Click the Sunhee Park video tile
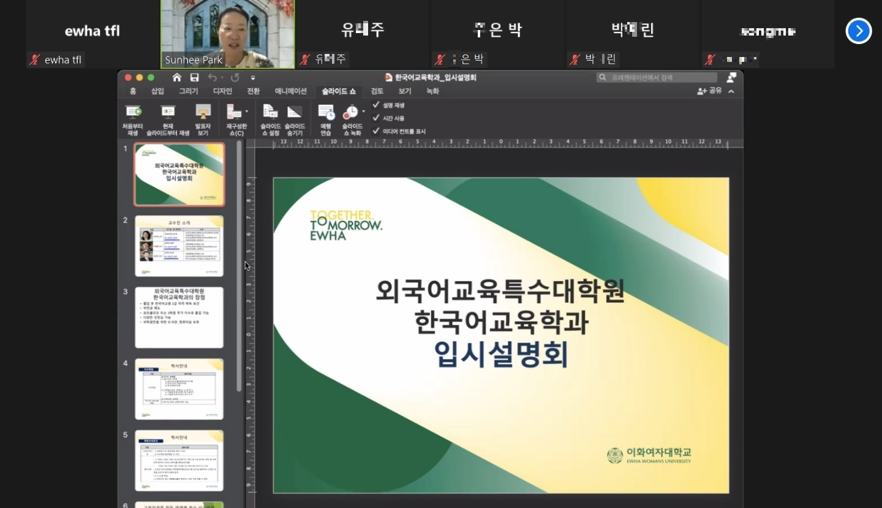 tap(228, 34)
